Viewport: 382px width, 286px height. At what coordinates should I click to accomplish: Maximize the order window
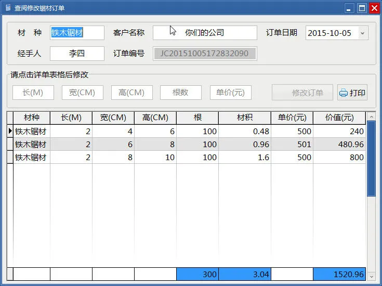coord(361,8)
